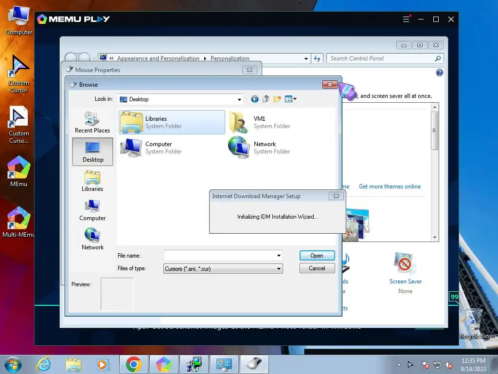This screenshot has height=374, width=498.
Task: Open the Windows Start menu
Action: 13,364
